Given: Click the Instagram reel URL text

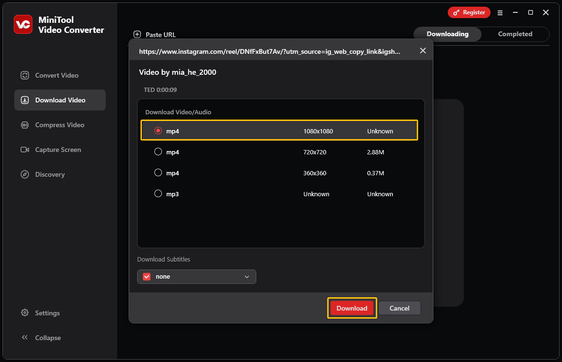Looking at the screenshot, I should [270, 51].
